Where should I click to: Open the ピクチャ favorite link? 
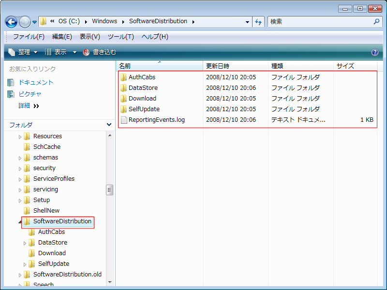click(x=30, y=94)
